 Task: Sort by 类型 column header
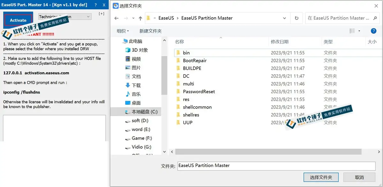[328, 42]
